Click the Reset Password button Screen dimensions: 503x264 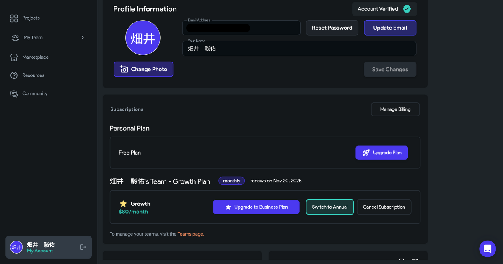tap(332, 28)
